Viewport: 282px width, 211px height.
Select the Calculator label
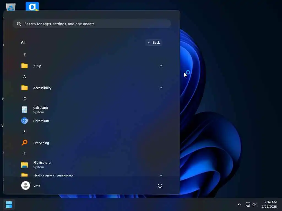41,108
